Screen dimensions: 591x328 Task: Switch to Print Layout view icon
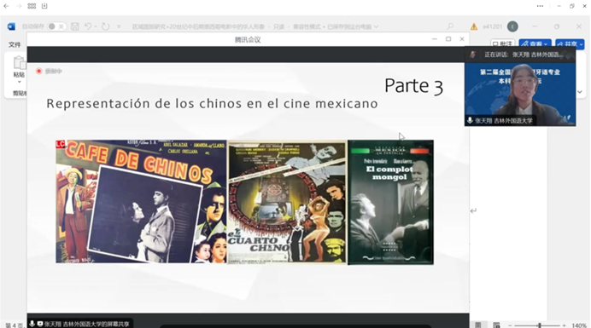point(478,325)
